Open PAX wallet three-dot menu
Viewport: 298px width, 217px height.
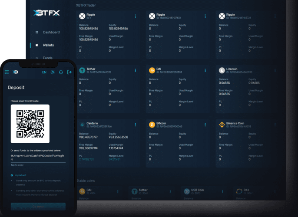tap(275, 191)
